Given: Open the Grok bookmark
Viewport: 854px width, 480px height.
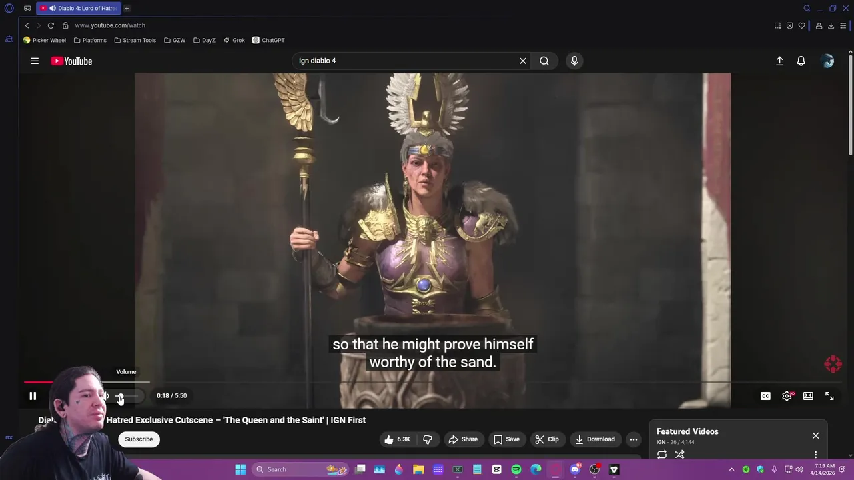Looking at the screenshot, I should tap(234, 40).
